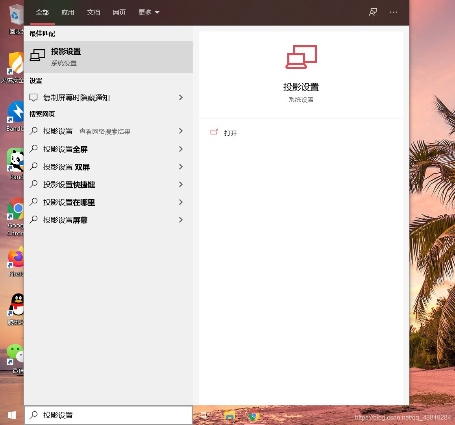Select the Google Chrome desktop shortcut
Image resolution: width=455 pixels, height=425 pixels.
(x=15, y=216)
